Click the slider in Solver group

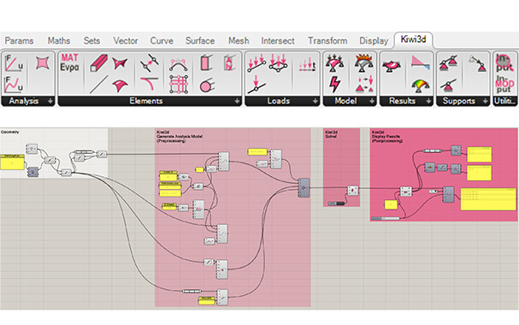[x=337, y=204]
